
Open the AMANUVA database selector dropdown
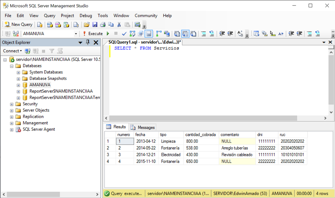point(76,33)
